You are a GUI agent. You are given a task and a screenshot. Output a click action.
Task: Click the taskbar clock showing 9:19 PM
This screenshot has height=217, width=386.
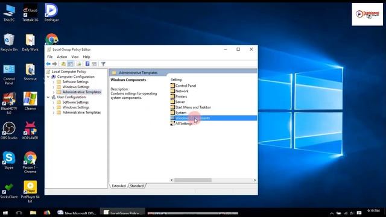pos(373,211)
